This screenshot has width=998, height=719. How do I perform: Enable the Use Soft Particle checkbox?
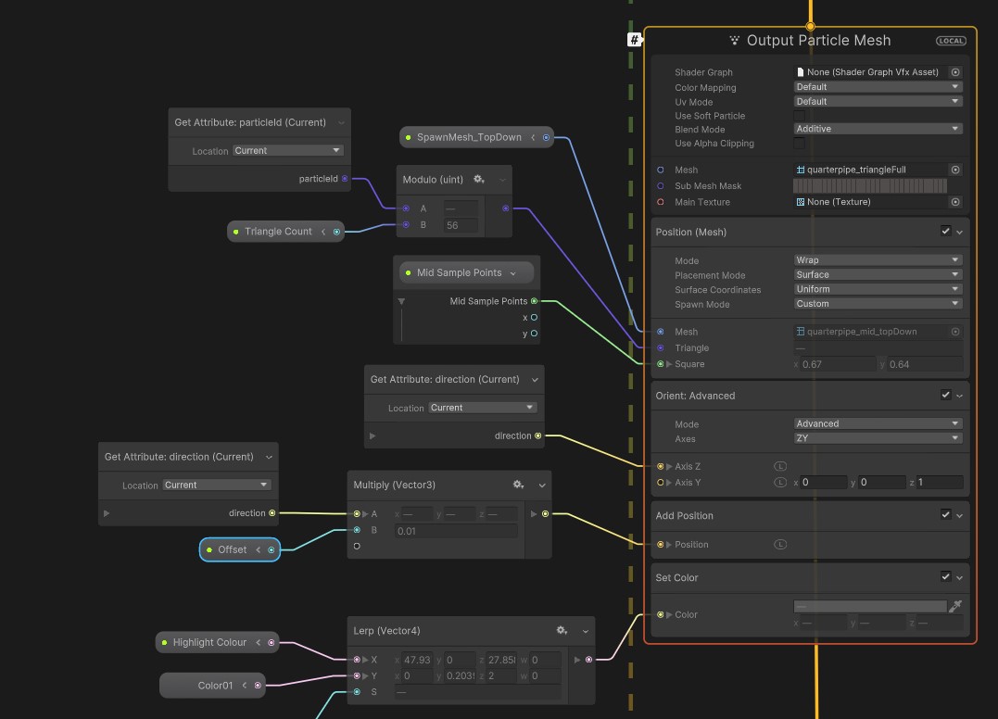click(x=798, y=115)
